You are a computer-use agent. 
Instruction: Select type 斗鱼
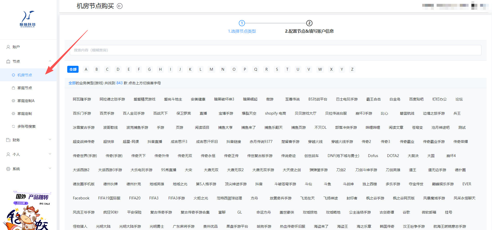click(x=327, y=184)
